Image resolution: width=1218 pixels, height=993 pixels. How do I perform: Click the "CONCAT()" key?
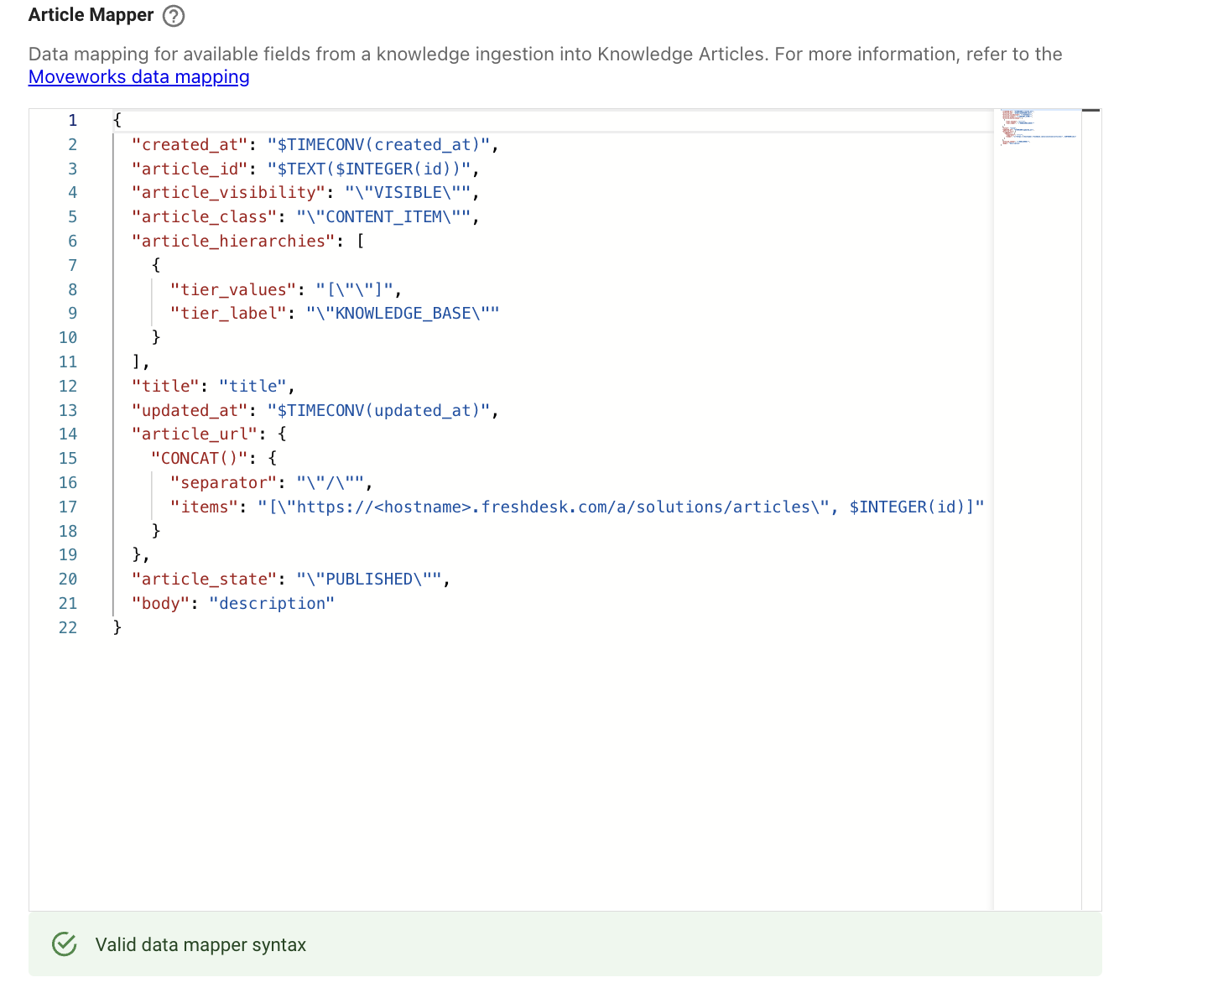click(x=200, y=459)
